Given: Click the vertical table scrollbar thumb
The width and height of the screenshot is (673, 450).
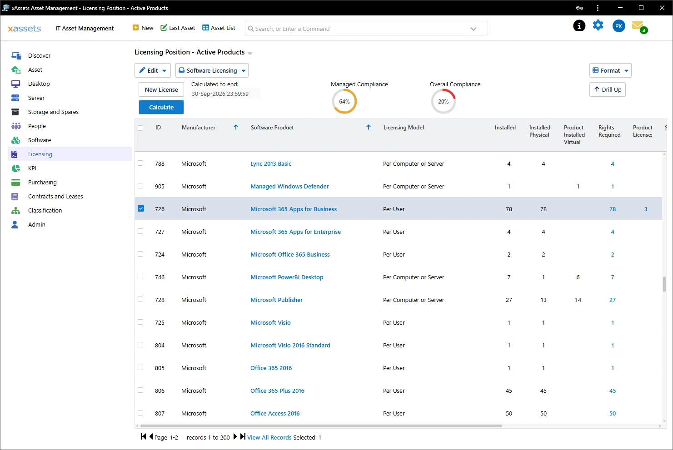Looking at the screenshot, I should [x=664, y=284].
